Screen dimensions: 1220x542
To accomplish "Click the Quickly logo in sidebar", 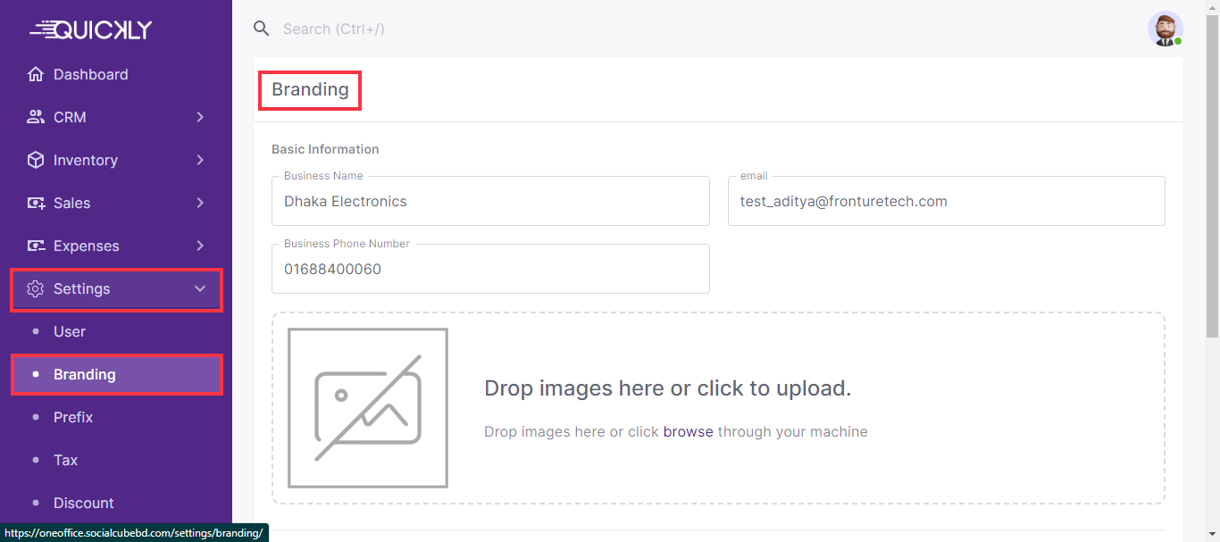I will click(x=91, y=29).
